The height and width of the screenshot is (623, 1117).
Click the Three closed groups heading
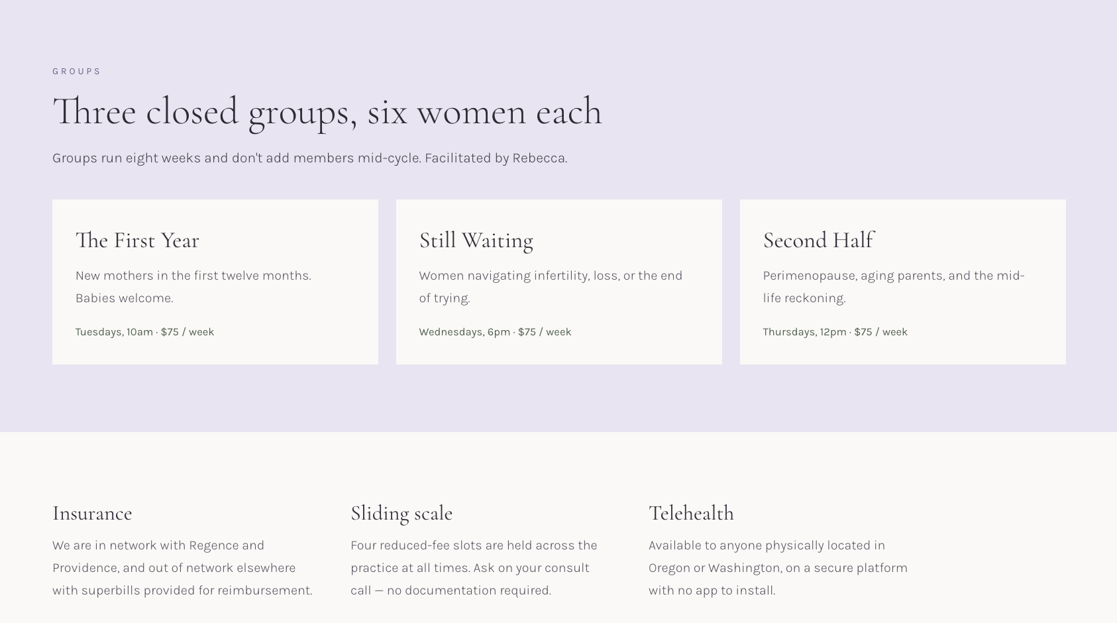pos(327,111)
